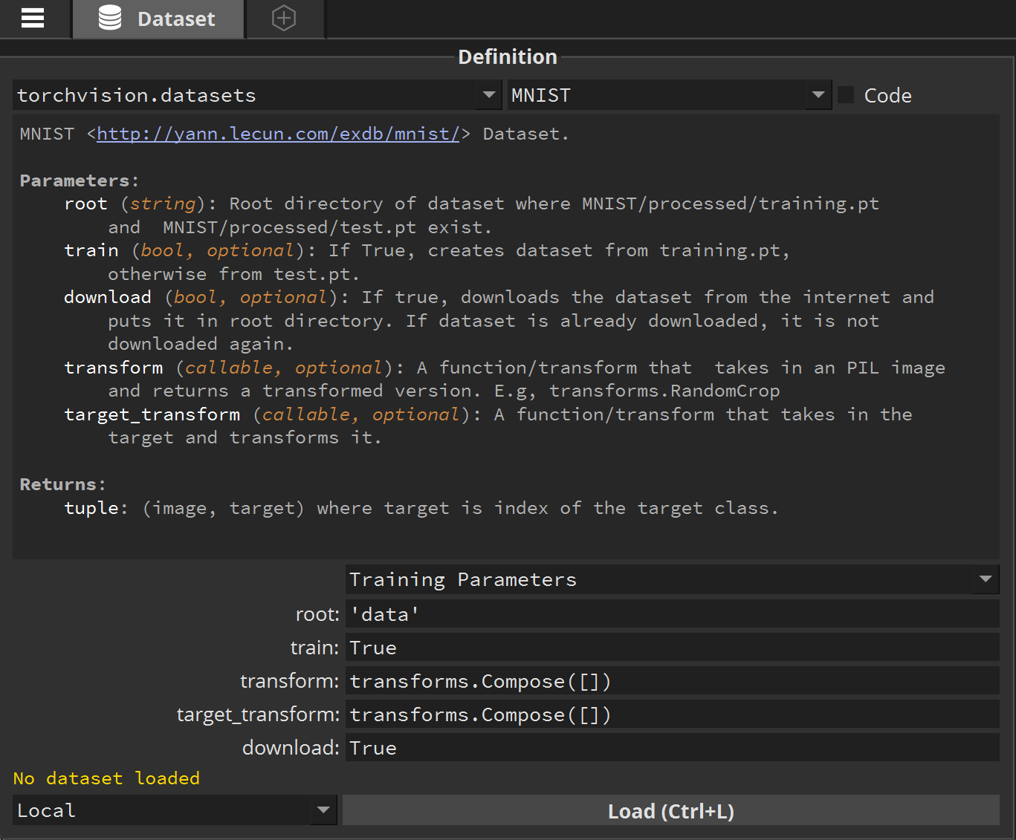Click the No dataset loaded status text

(106, 778)
